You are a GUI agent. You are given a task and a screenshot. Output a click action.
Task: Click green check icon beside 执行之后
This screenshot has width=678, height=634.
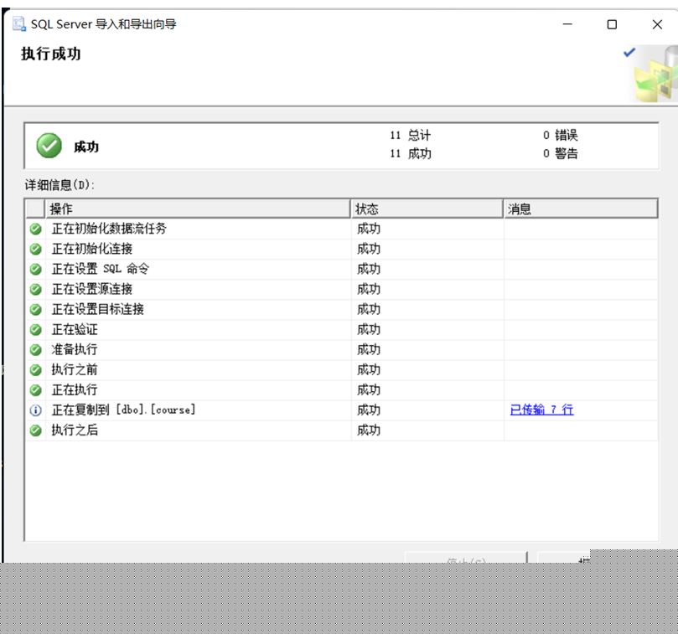pos(36,430)
